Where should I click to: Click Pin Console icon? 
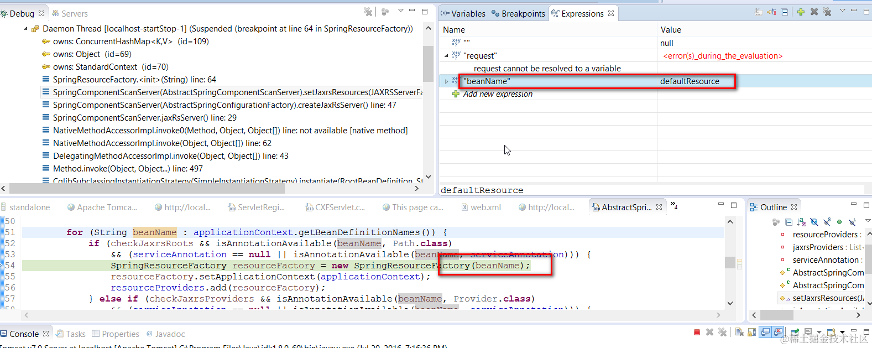(x=795, y=332)
